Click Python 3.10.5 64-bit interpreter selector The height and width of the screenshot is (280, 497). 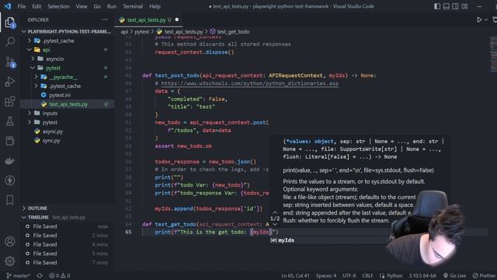(422, 275)
